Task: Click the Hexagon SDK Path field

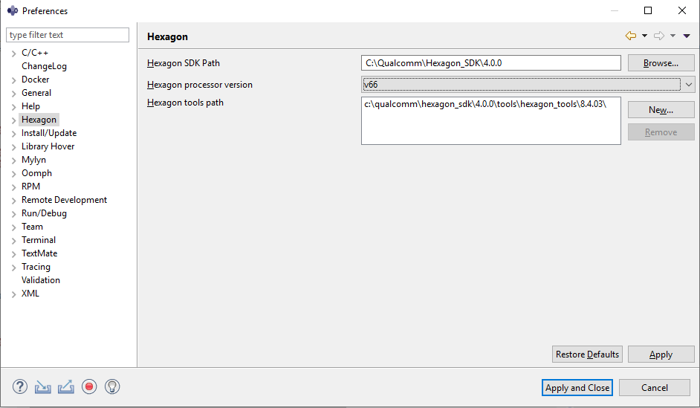Action: (490, 63)
